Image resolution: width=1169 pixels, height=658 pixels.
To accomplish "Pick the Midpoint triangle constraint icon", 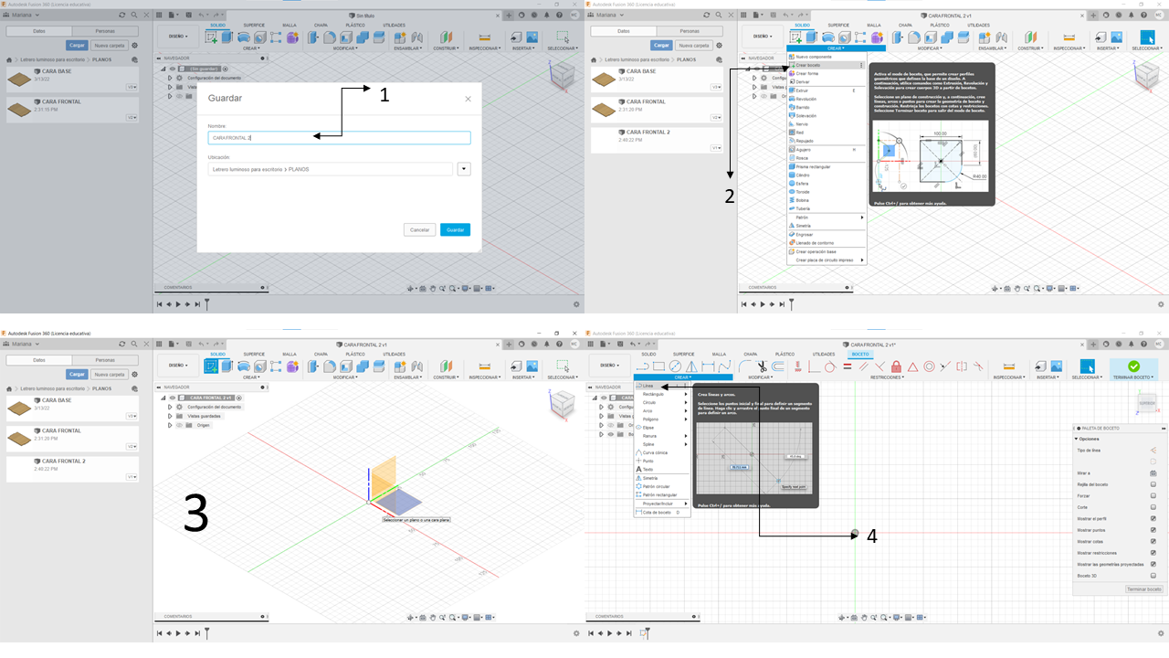I will tap(912, 366).
